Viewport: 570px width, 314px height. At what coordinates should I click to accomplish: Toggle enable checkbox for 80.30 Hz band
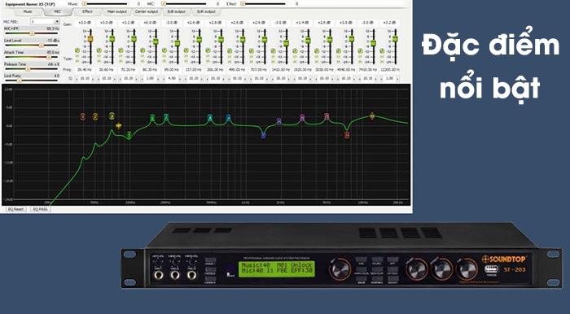(142, 50)
